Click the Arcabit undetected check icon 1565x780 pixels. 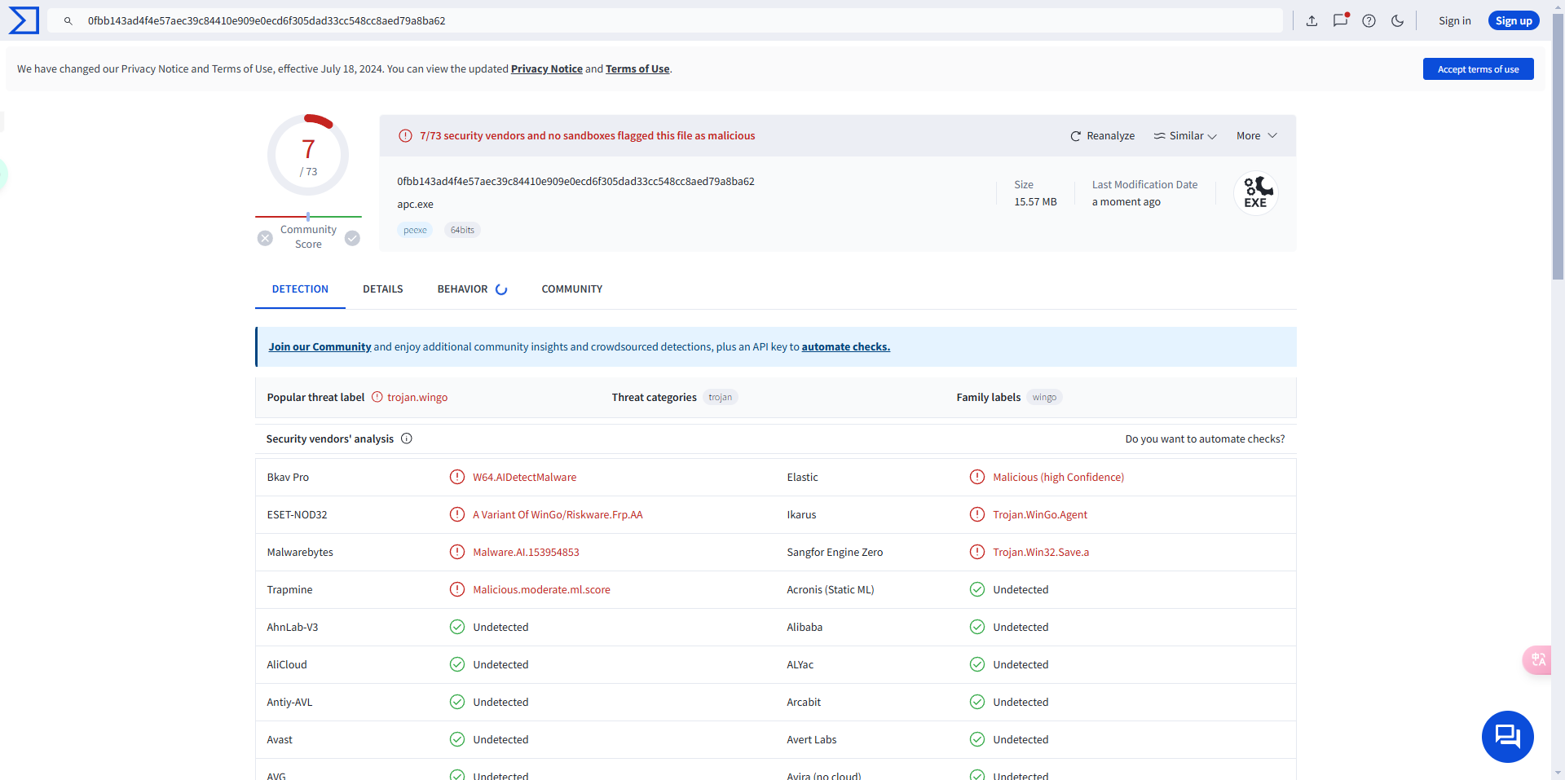[977, 702]
